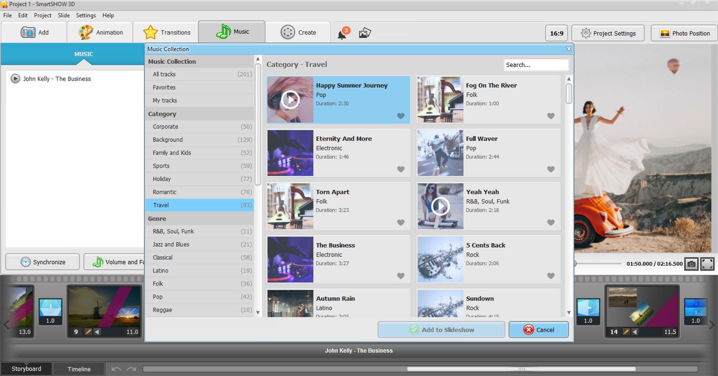718x376 pixels.
Task: Mute slide 14 using the speaker icon
Action: [x=635, y=332]
